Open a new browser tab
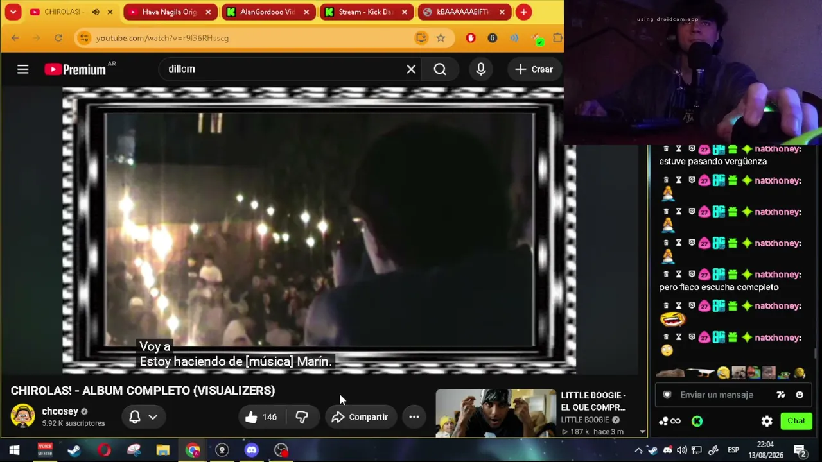822x462 pixels. 524,12
